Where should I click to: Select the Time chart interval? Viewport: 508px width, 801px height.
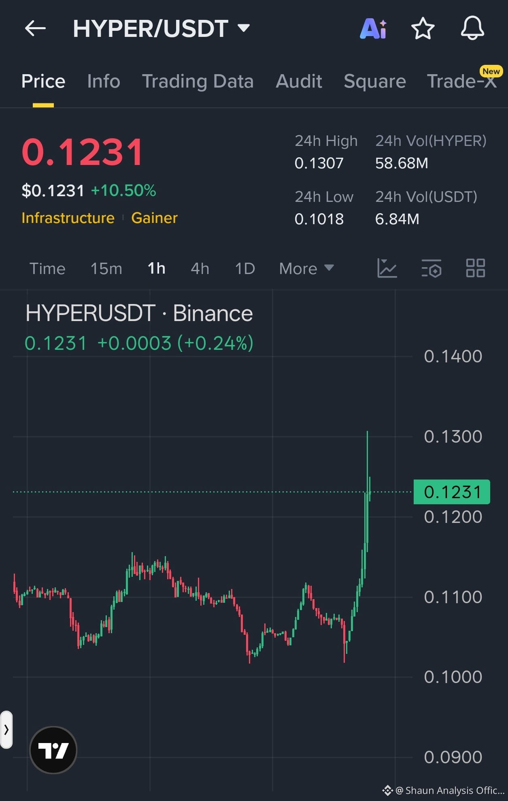pyautogui.click(x=47, y=268)
